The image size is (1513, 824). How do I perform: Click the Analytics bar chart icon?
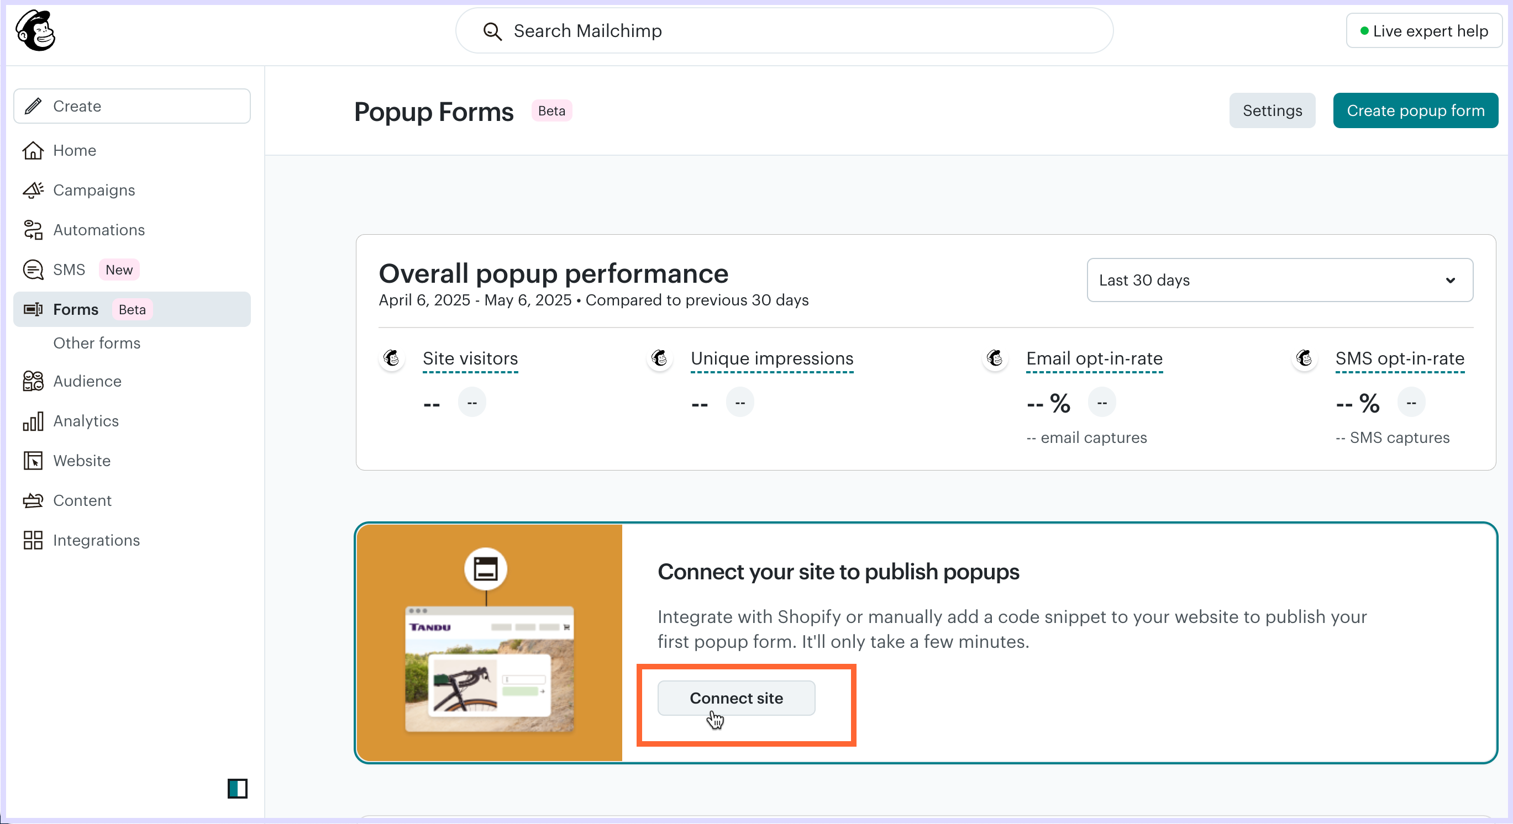(x=33, y=421)
